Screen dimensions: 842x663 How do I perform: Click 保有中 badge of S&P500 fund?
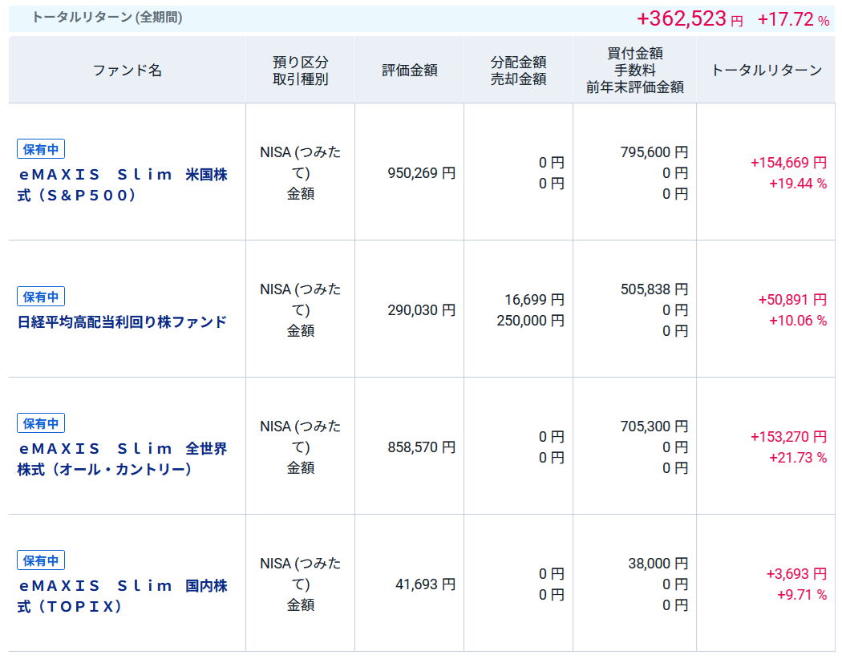click(x=41, y=149)
